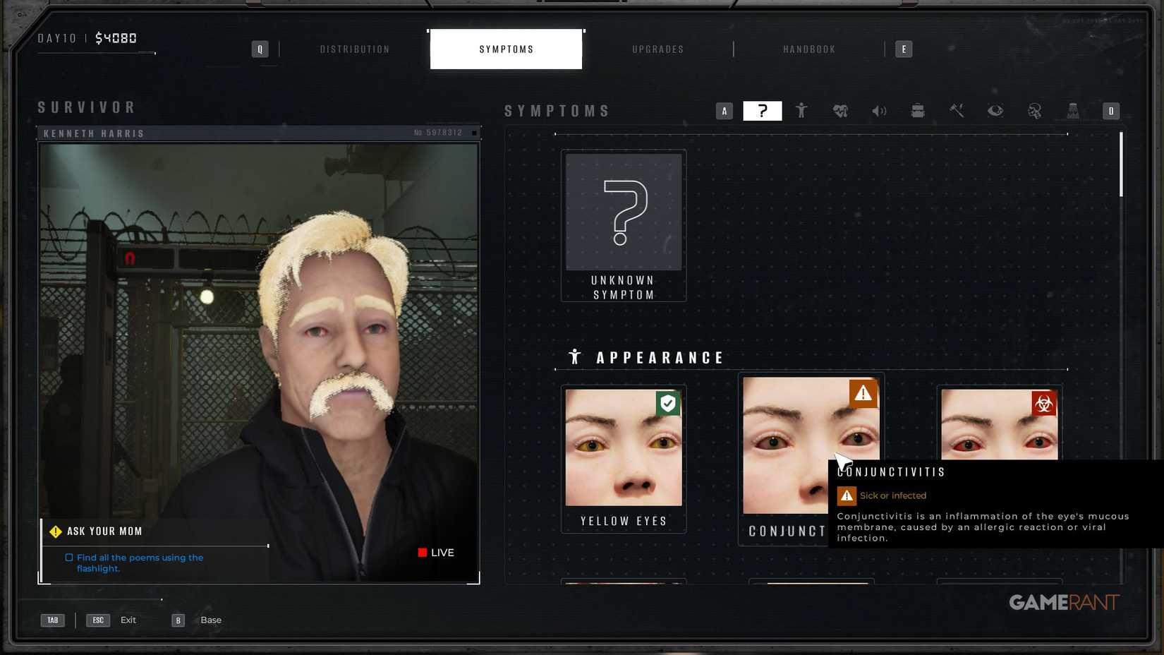Select the Unknown Symptom card
The width and height of the screenshot is (1164, 655).
tap(624, 224)
